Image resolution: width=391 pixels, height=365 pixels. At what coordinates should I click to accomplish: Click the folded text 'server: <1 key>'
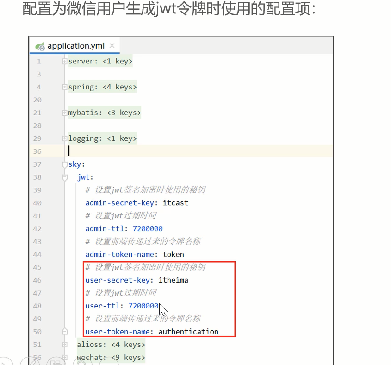point(100,61)
